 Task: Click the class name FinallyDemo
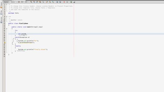pos(23,24)
